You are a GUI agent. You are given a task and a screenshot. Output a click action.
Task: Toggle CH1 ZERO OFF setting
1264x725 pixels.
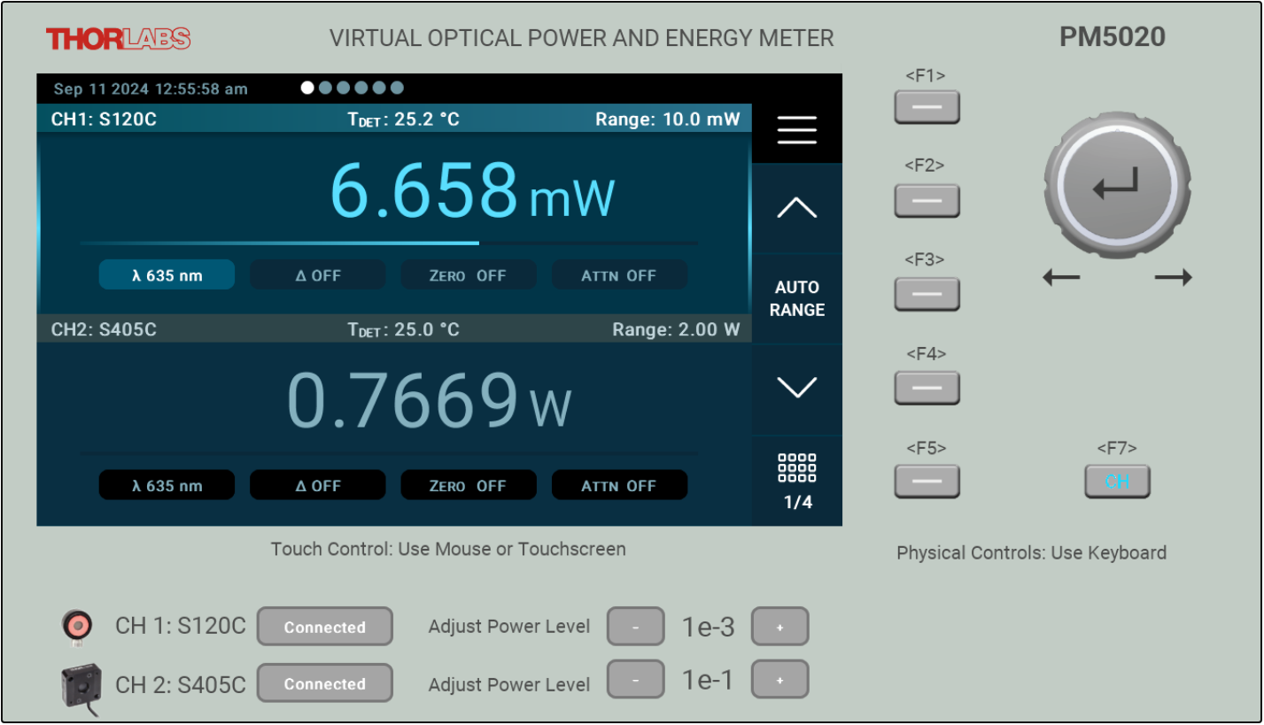click(x=468, y=275)
